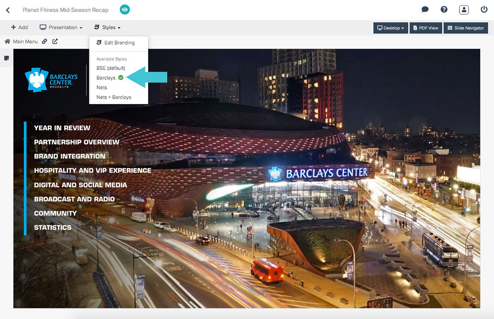Open the Slide Navigator
This screenshot has width=494, height=319.
tap(466, 28)
